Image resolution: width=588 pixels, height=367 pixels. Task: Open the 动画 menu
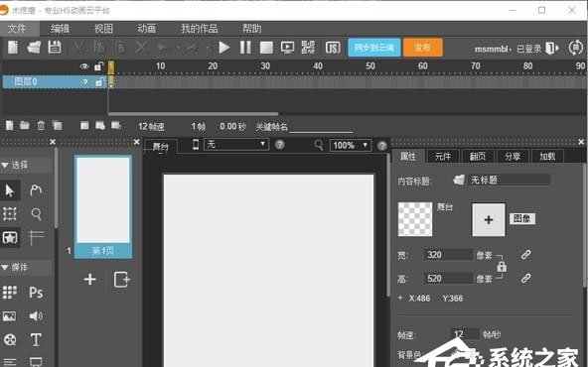coord(147,29)
